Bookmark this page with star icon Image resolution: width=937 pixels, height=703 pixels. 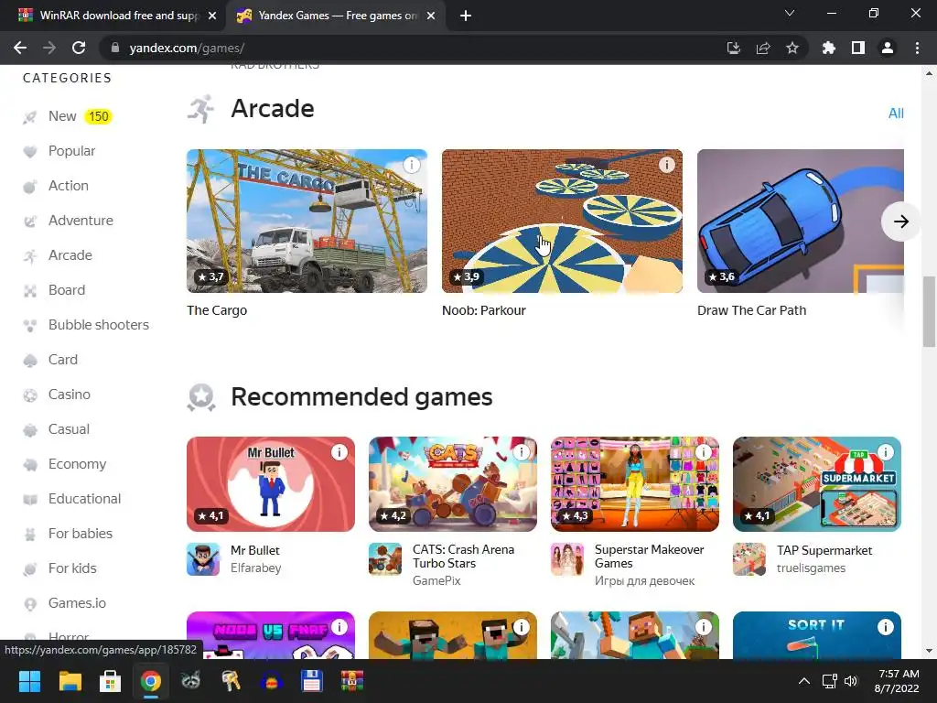(792, 48)
